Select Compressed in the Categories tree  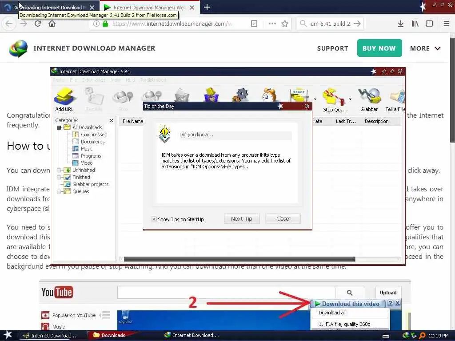coord(94,135)
